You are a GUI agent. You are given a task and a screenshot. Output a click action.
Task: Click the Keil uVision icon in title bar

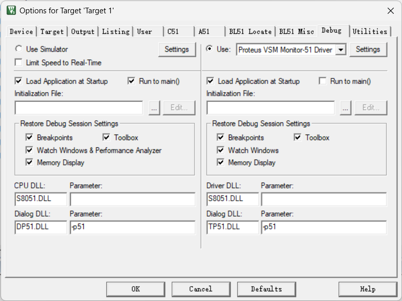click(x=11, y=10)
